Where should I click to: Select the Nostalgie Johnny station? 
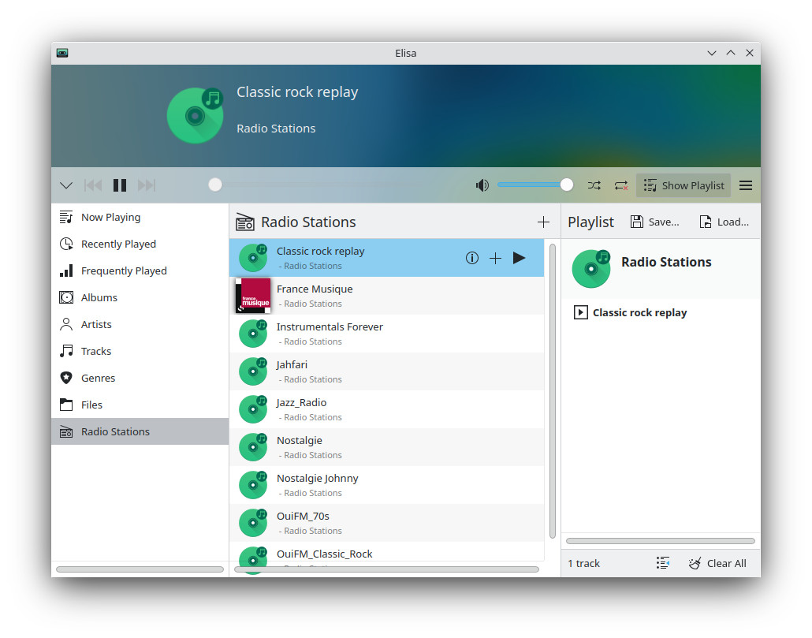point(386,485)
